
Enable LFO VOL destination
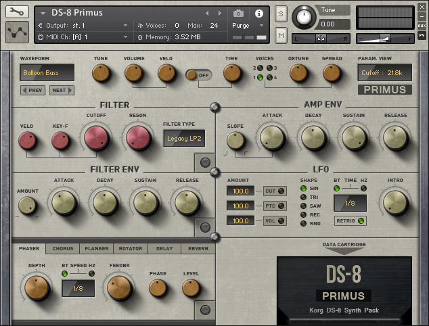[x=275, y=220]
